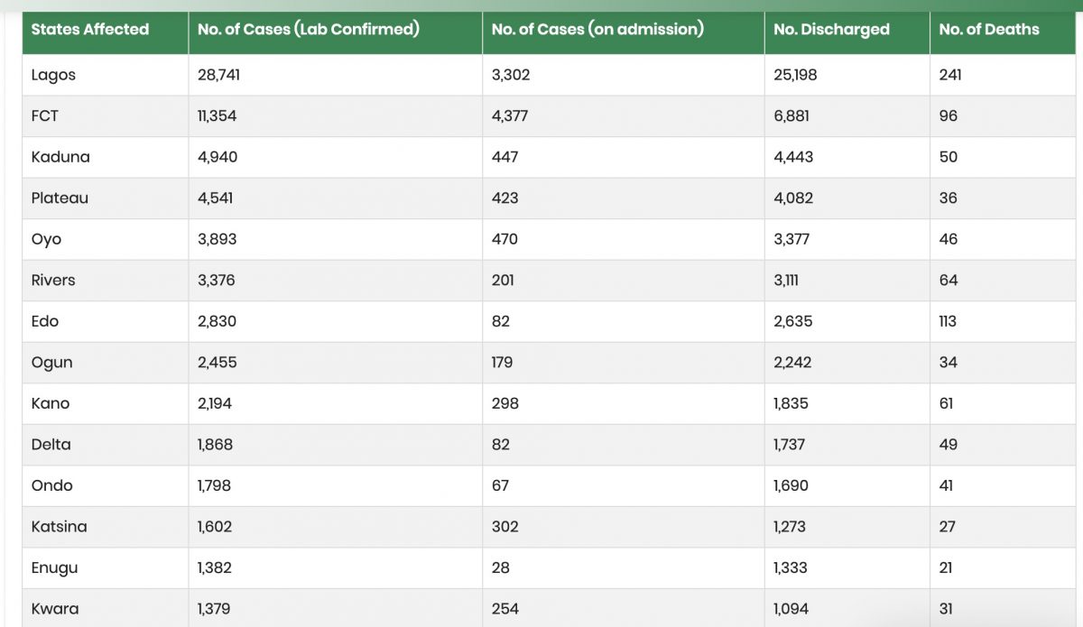Select Ondo lab confirmed value 1,798

(x=215, y=485)
